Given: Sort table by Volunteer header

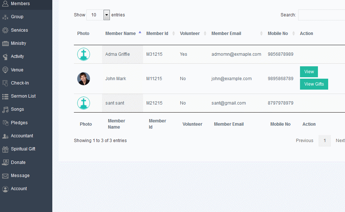Looking at the screenshot, I should coord(190,33).
